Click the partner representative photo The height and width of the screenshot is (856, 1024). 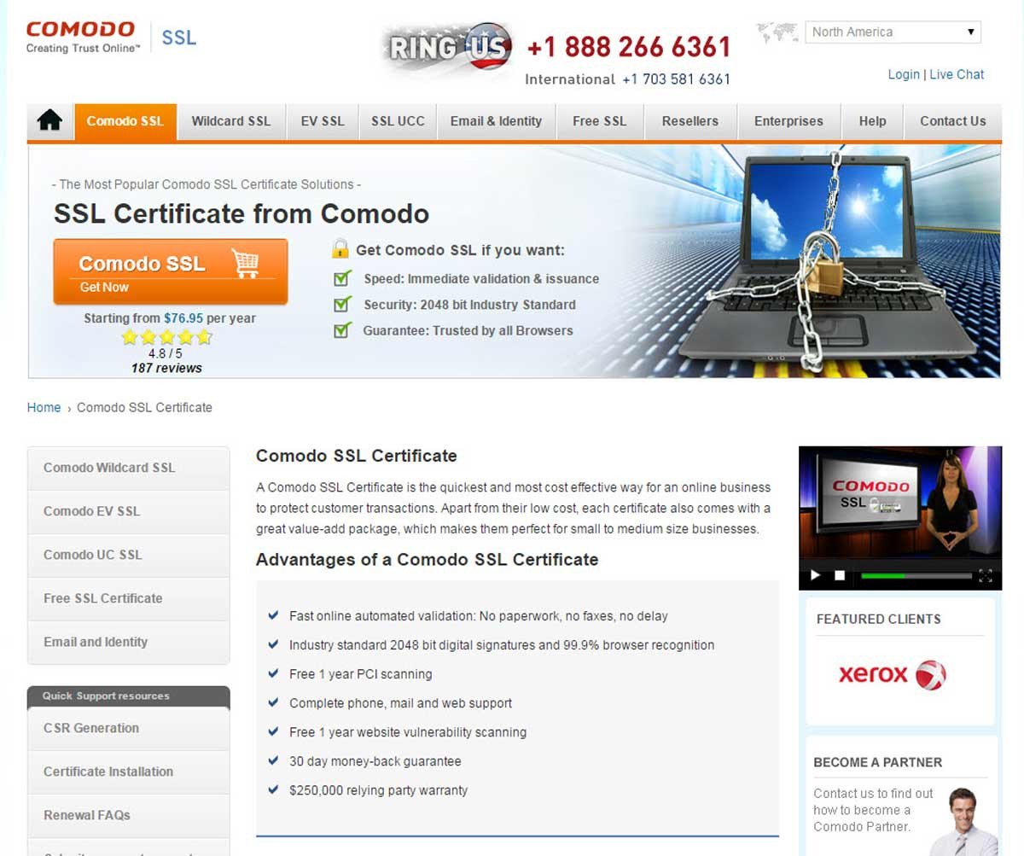coord(963,821)
